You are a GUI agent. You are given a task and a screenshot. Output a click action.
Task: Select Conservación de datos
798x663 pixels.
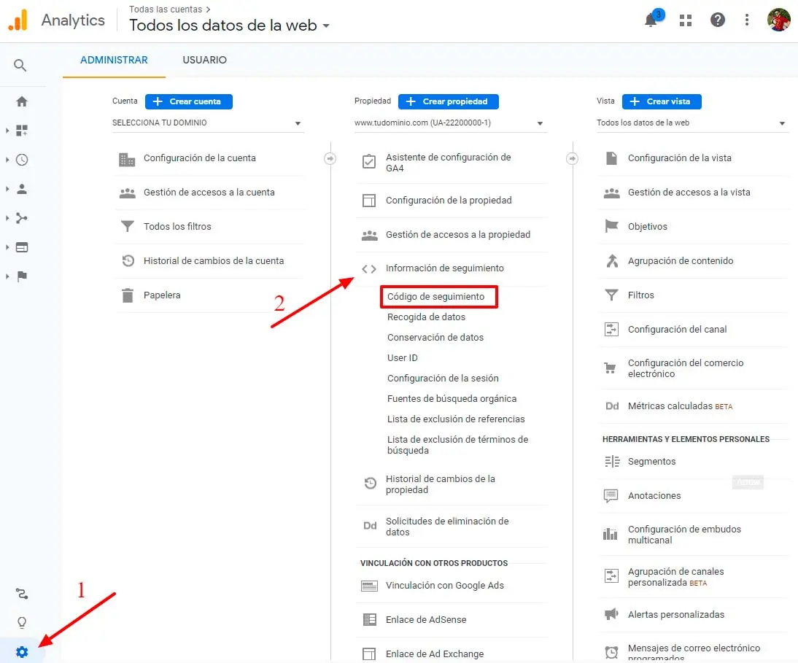[x=435, y=338]
